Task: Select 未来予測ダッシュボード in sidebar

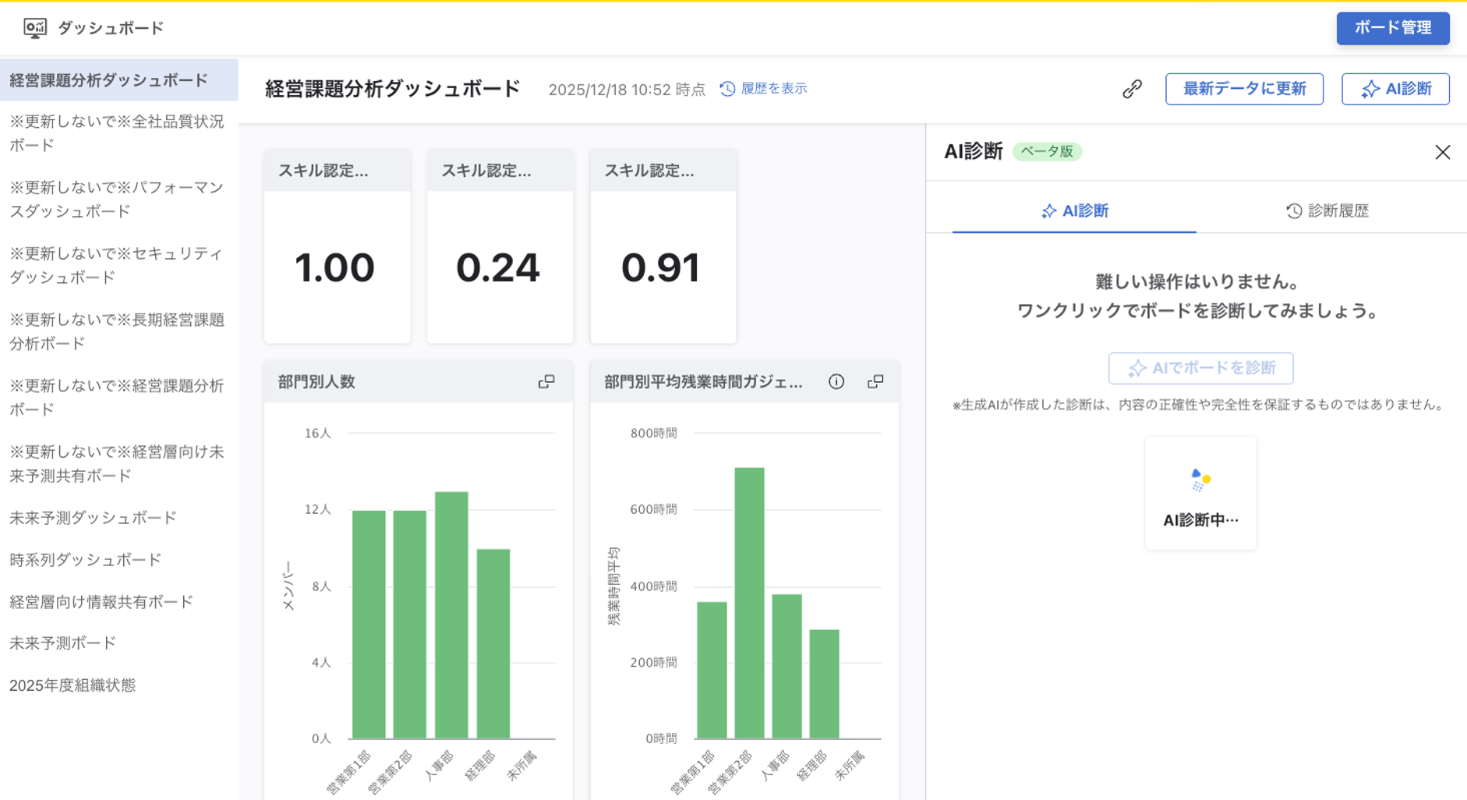Action: tap(94, 518)
